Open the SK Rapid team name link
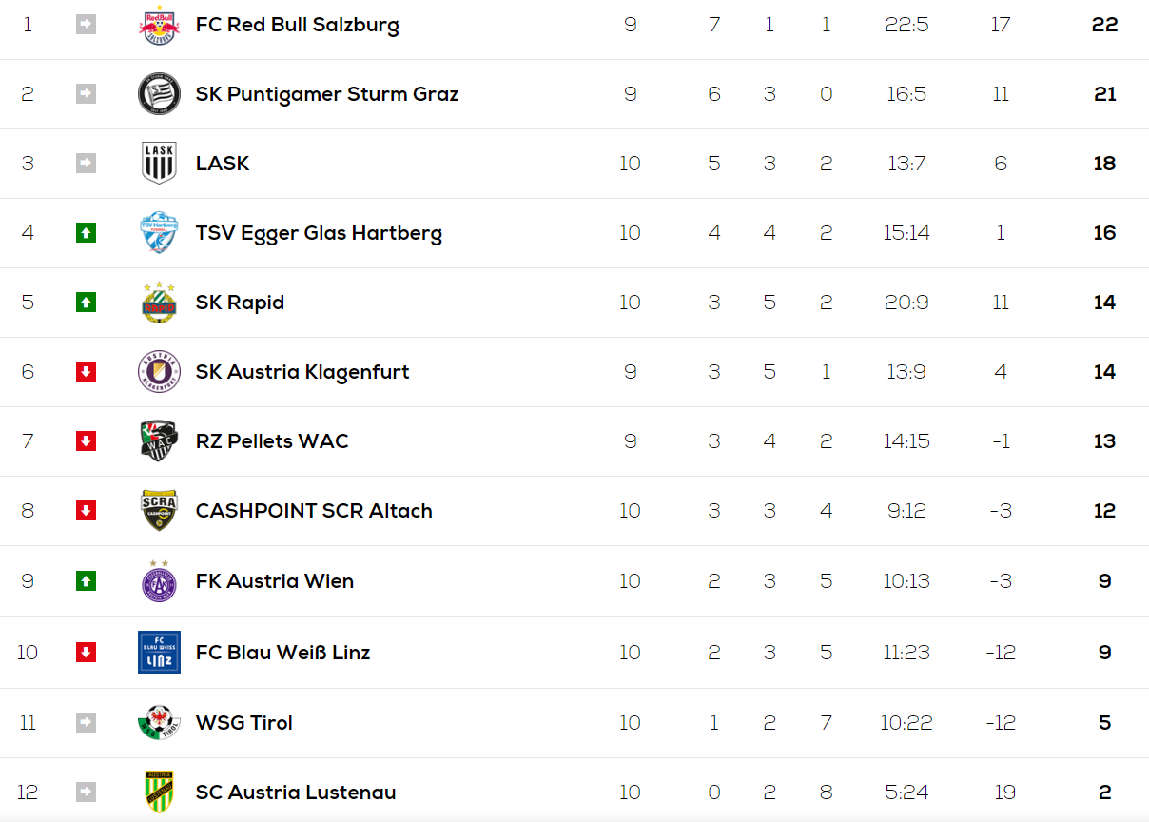The width and height of the screenshot is (1149, 822). coord(240,303)
